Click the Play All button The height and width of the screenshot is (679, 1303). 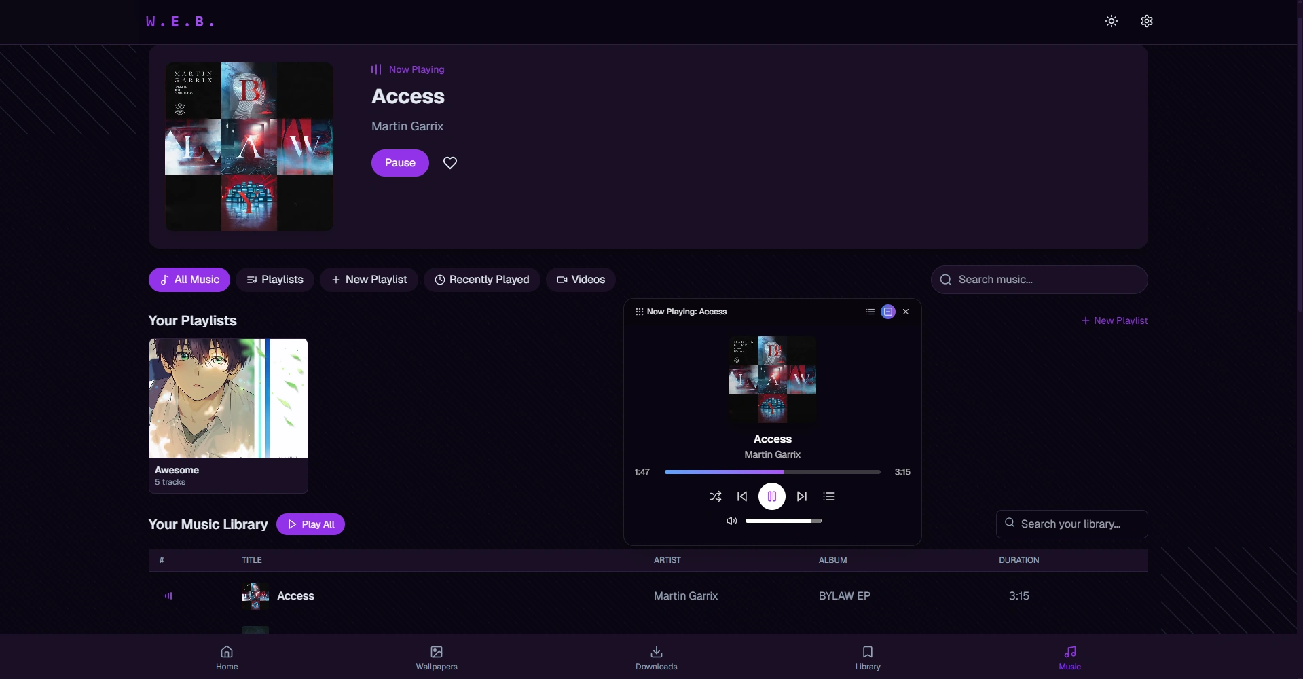[310, 524]
